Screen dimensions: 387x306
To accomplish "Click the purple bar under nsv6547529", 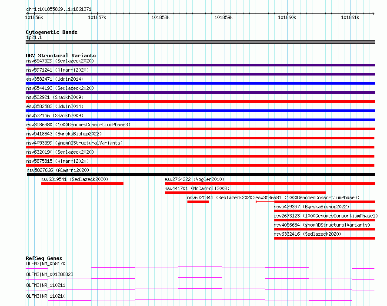I will [200, 65].
